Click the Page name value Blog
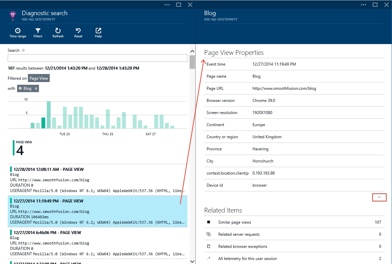This screenshot has height=264, width=392. point(257,76)
